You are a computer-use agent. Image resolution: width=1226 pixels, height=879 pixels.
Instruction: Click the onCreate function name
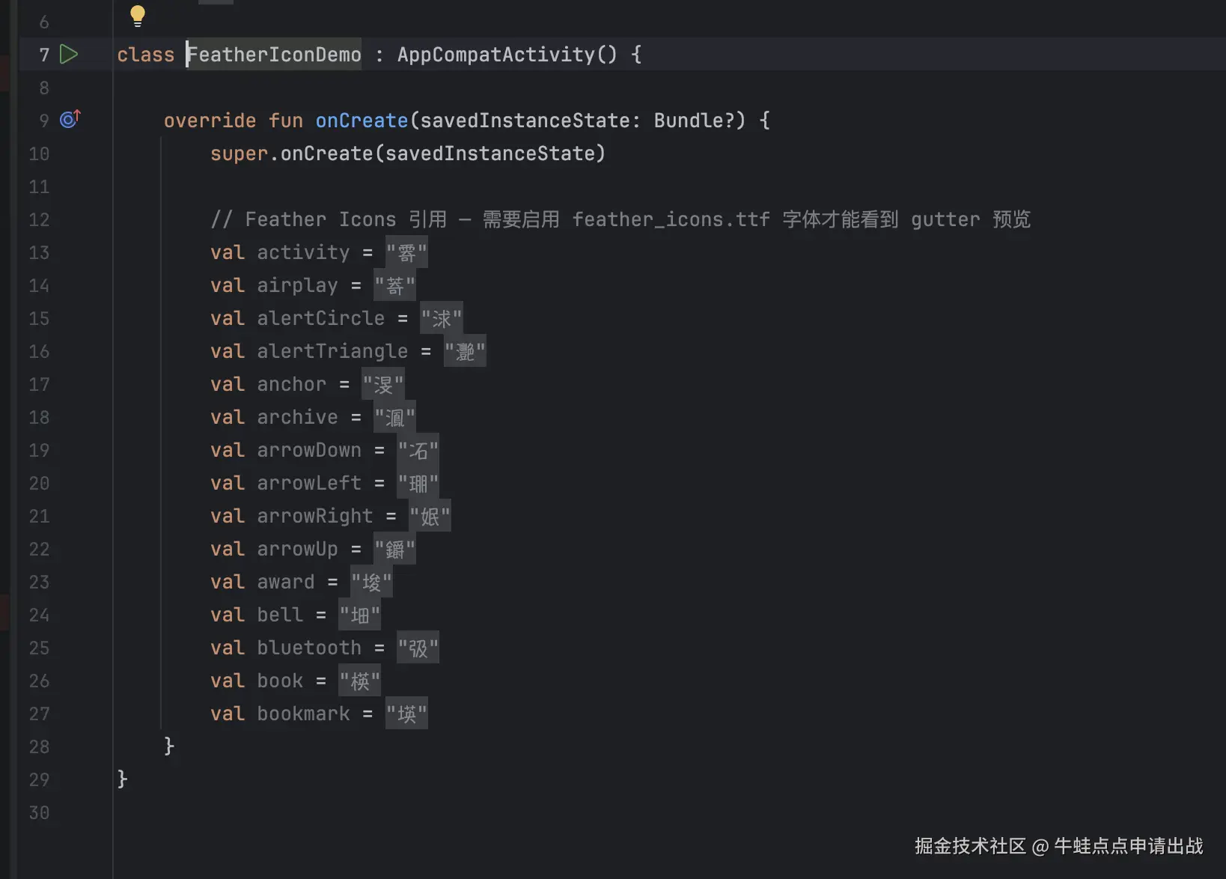coord(362,121)
